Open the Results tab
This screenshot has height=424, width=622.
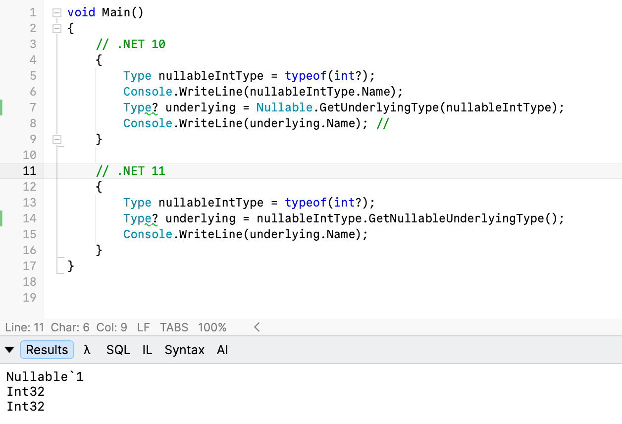click(47, 350)
